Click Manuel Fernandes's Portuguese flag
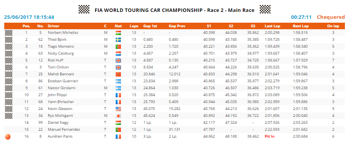This screenshot has width=348, height=143. pyautogui.click(x=118, y=130)
